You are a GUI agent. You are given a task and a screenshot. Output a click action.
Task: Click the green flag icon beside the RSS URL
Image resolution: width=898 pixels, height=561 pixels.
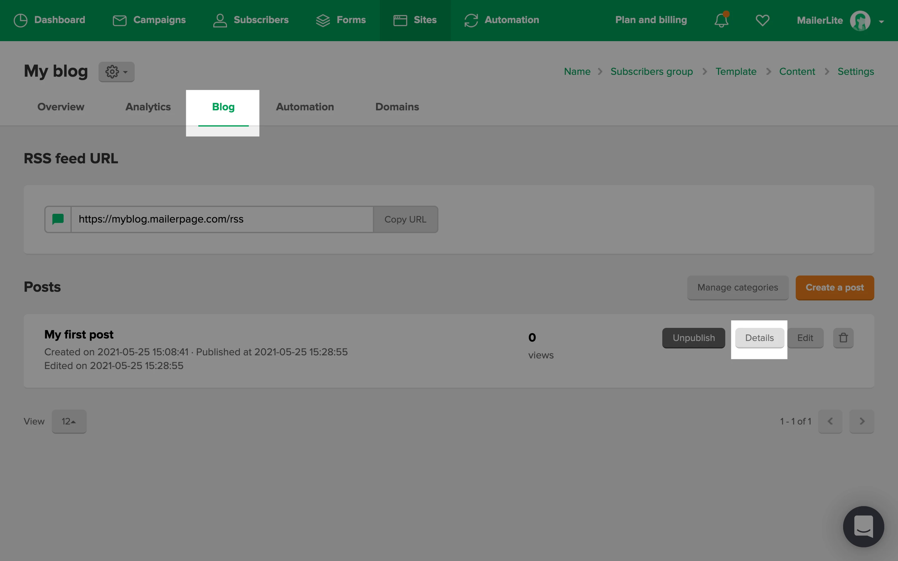58,219
